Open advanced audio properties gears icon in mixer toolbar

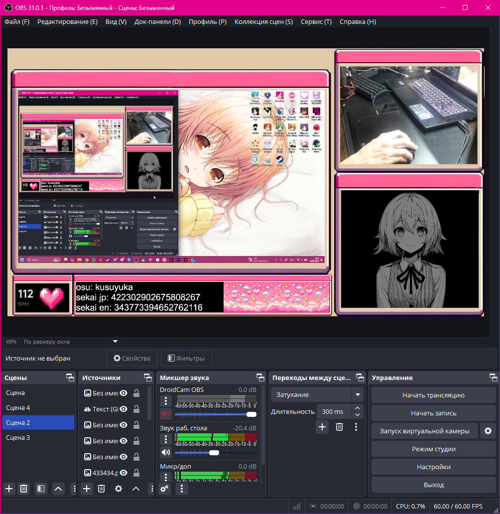coord(164,489)
